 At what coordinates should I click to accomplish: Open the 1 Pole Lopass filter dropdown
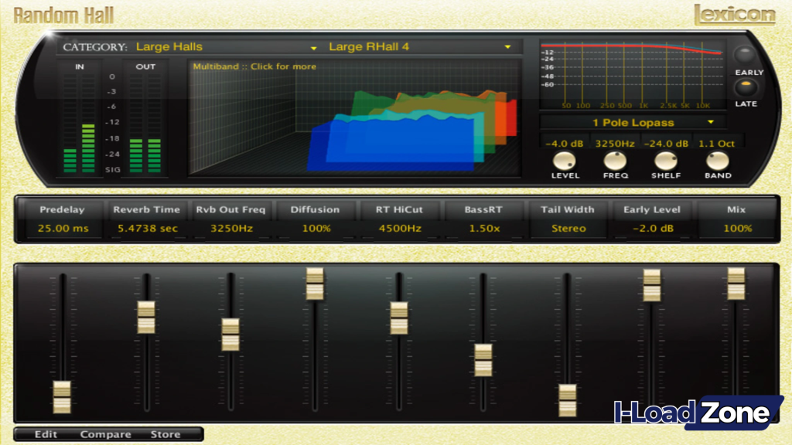point(633,123)
